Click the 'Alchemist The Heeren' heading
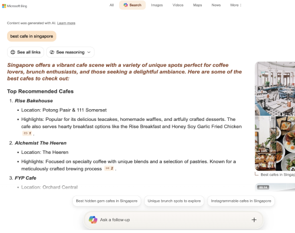The height and width of the screenshot is (233, 295). coord(40,143)
